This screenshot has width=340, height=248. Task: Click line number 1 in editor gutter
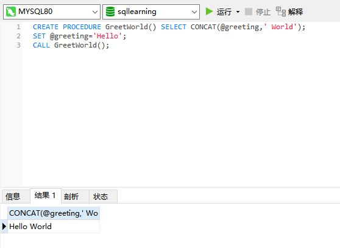(18, 27)
